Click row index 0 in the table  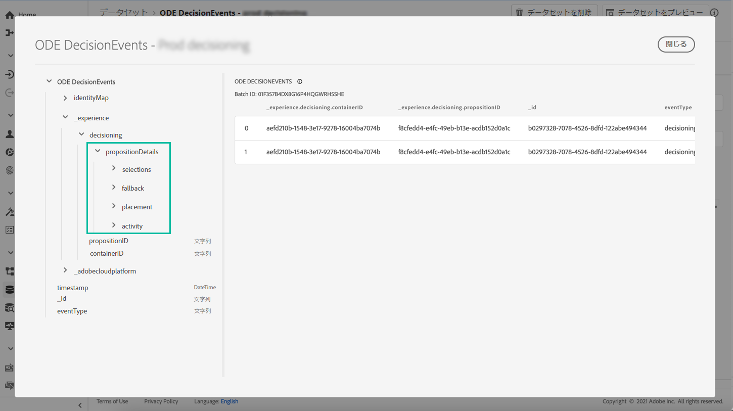pos(246,128)
